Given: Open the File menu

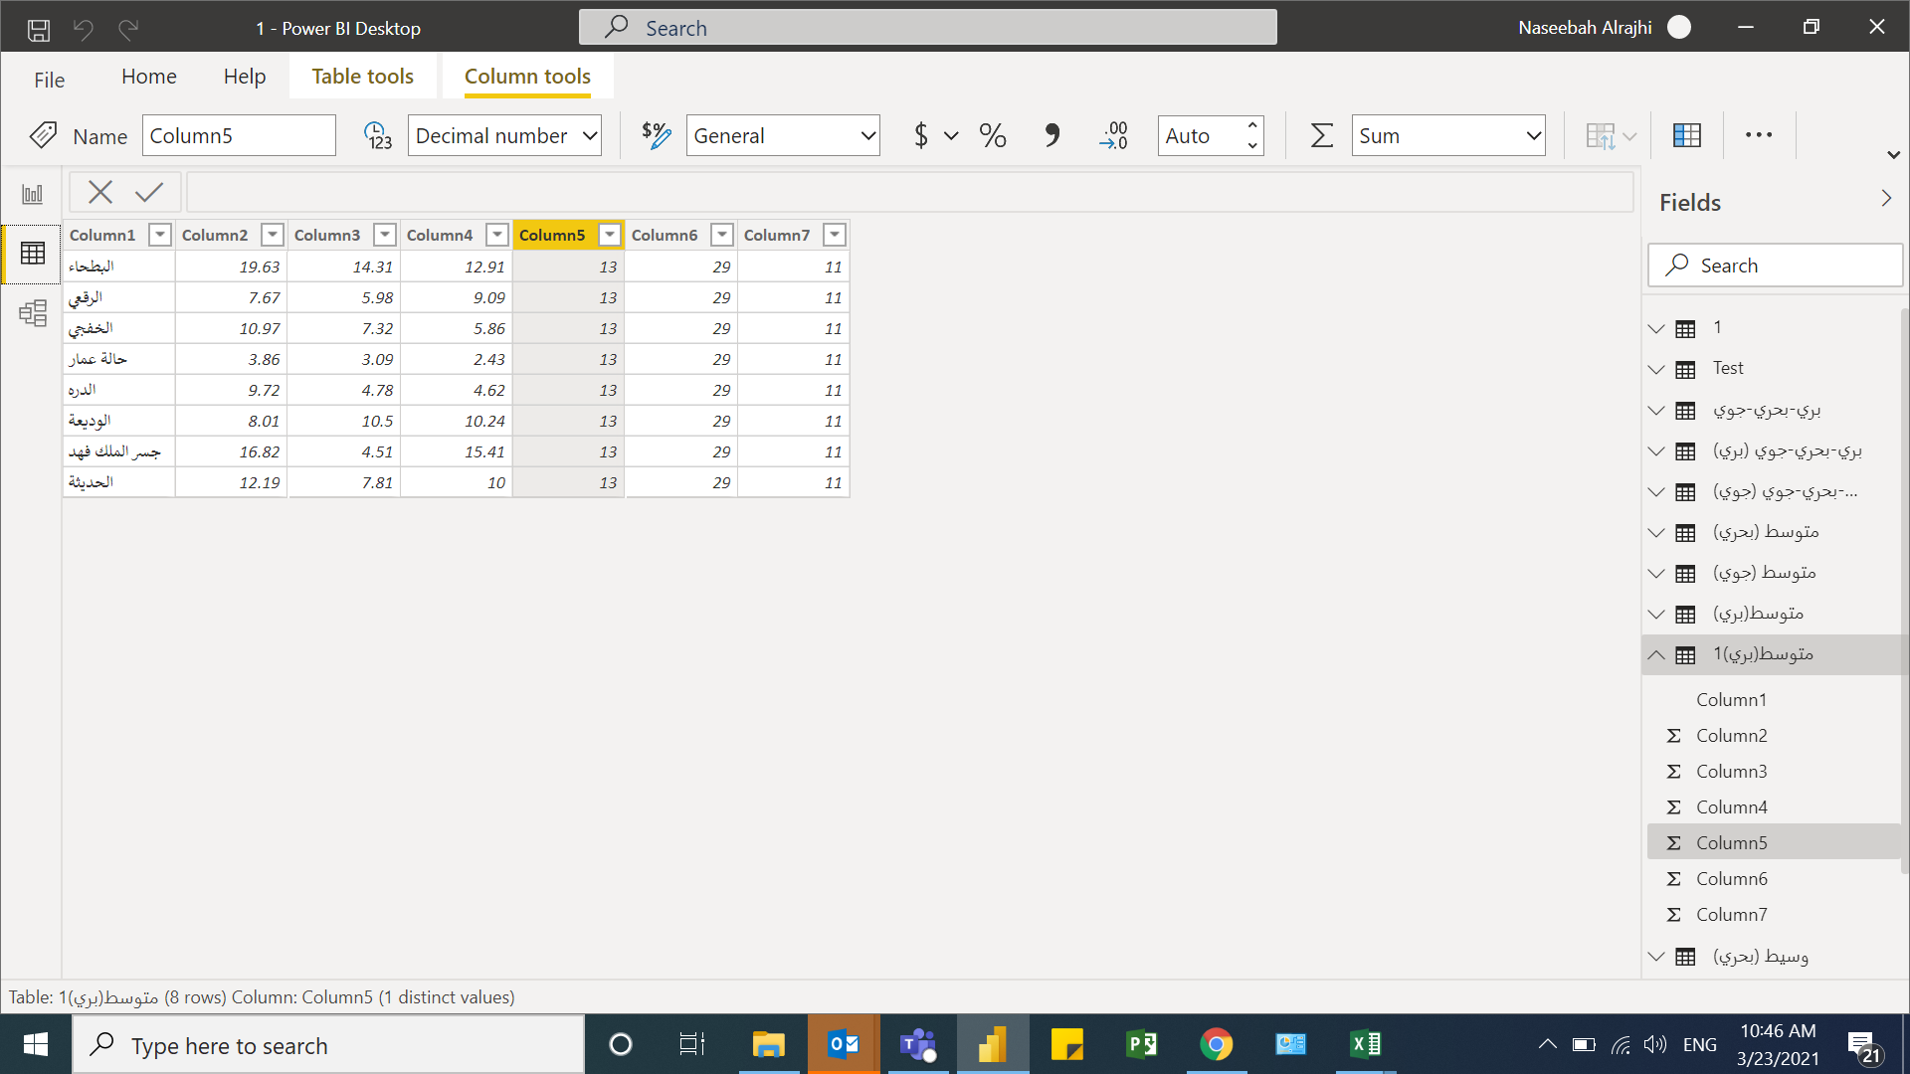Looking at the screenshot, I should click(49, 80).
